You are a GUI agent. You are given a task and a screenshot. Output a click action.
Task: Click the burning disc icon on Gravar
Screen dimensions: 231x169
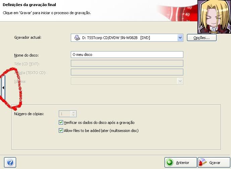tap(203, 163)
